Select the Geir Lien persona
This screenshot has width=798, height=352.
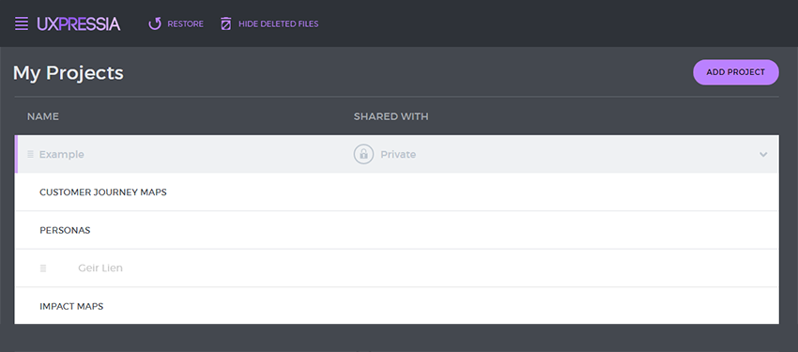point(100,268)
